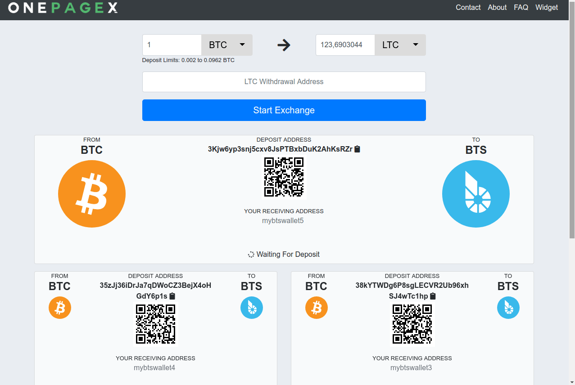This screenshot has width=575, height=385.
Task: Click receiving address mybtswallet5
Action: coord(283,221)
